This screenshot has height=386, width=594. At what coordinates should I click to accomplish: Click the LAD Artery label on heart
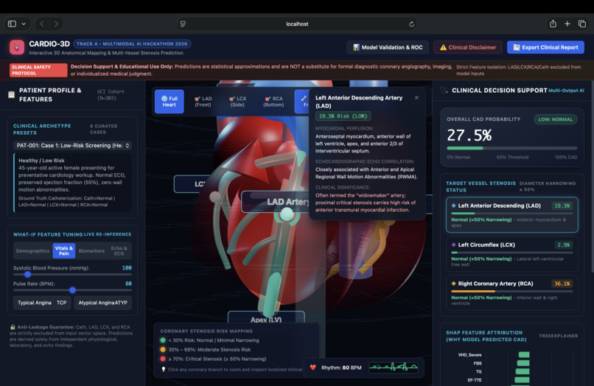click(x=275, y=202)
